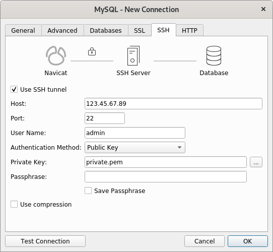This screenshot has width=273, height=252.
Task: Open the Advanced tab
Action: pos(62,31)
